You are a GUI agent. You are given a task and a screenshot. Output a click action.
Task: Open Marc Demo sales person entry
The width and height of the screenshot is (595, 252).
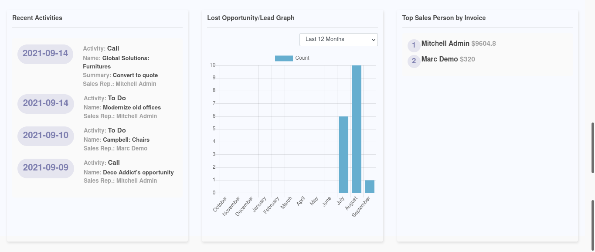pos(439,59)
